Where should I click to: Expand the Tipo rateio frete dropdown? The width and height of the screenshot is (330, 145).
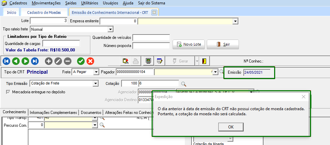[x=111, y=29]
